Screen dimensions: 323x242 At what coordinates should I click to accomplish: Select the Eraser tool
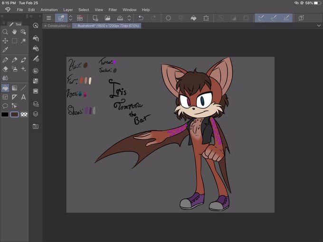click(x=5, y=69)
